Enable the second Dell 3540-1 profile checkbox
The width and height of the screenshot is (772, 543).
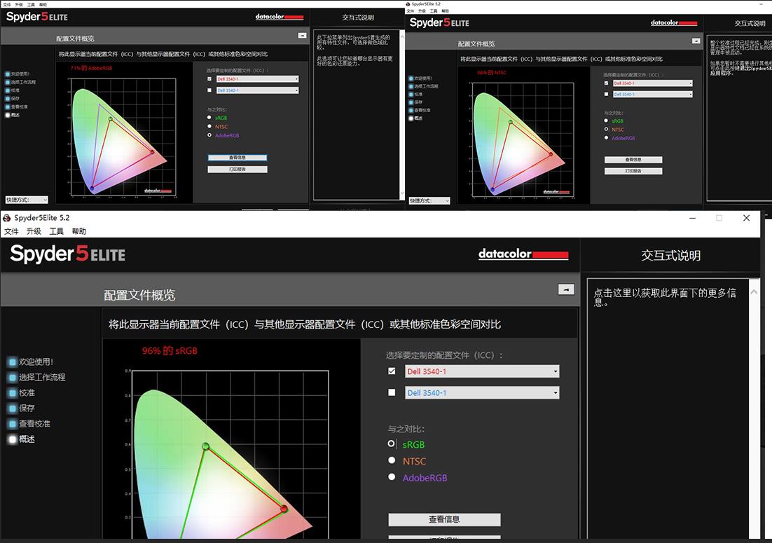pos(392,392)
